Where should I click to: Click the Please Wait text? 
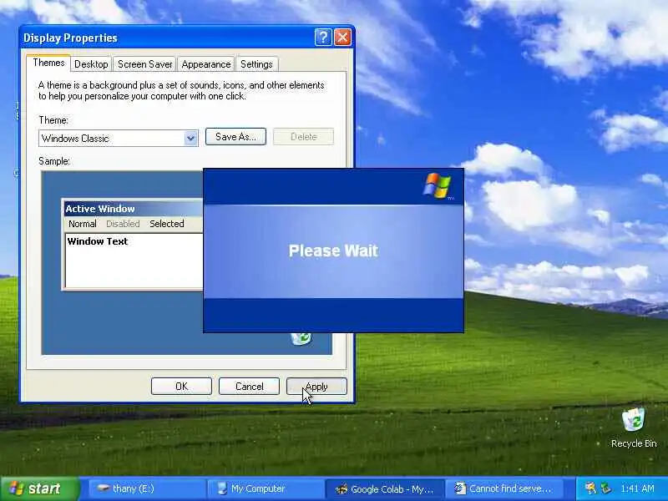click(x=333, y=250)
